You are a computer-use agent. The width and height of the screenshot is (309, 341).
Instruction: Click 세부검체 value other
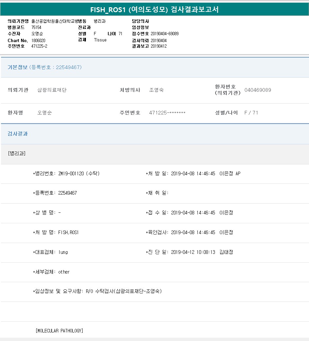(64, 272)
